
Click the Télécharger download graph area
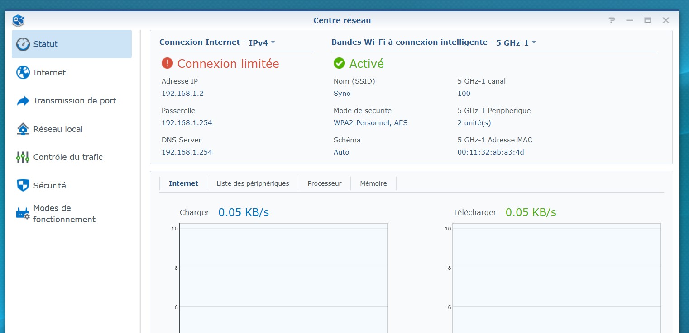click(x=557, y=278)
